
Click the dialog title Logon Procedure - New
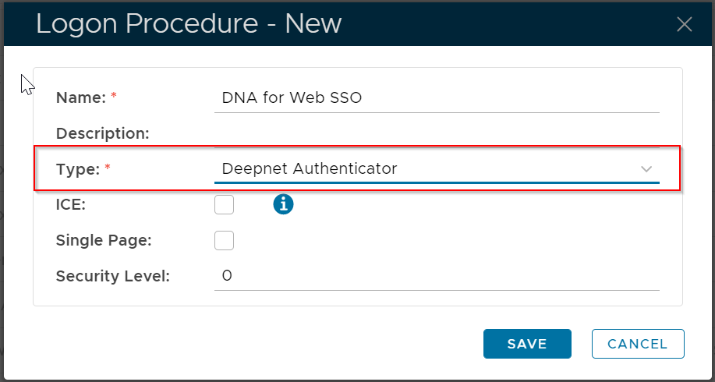189,24
